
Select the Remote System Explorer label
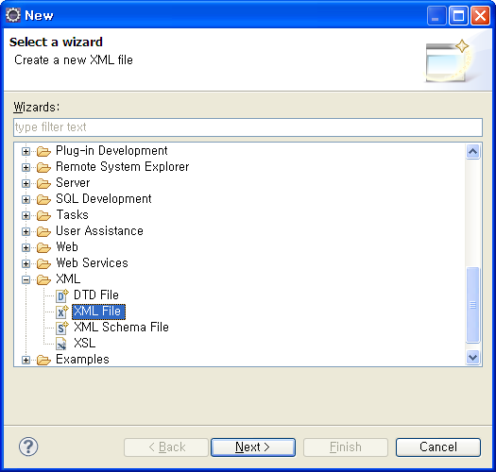pos(123,167)
